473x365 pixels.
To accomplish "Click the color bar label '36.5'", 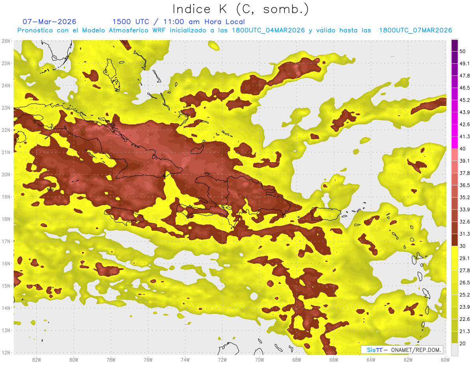I will pos(465,185).
